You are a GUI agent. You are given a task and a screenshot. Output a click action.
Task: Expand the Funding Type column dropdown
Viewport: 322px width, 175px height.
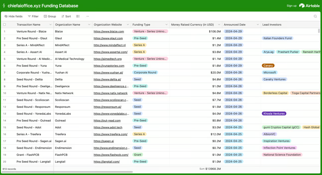[166, 25]
